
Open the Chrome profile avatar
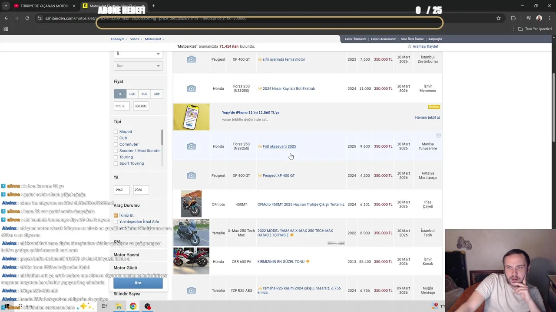pos(539,18)
